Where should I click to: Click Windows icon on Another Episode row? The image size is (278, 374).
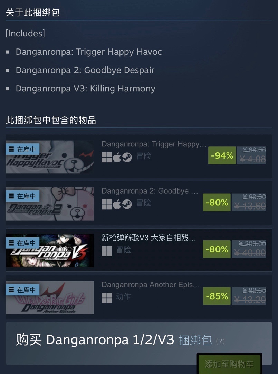click(107, 298)
